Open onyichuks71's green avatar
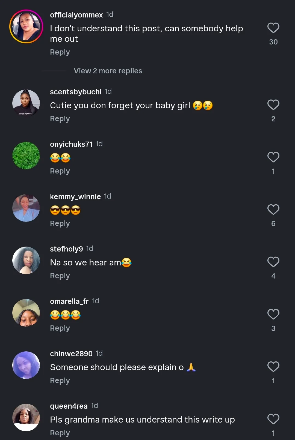Image resolution: width=295 pixels, height=440 pixels. (26, 155)
